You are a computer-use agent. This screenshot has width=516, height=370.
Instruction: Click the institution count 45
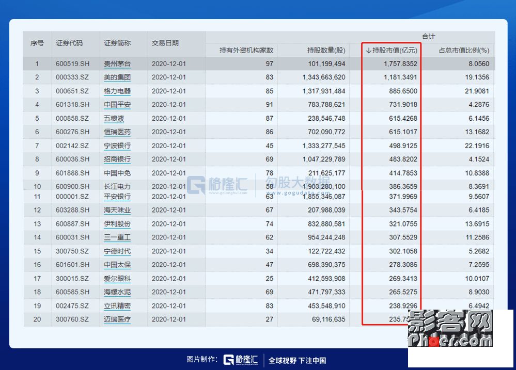click(x=270, y=146)
